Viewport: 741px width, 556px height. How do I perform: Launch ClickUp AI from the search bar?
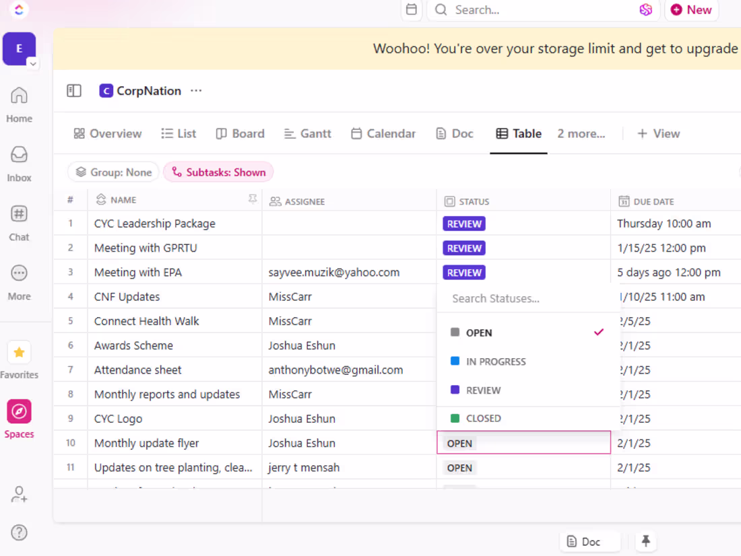coord(645,10)
